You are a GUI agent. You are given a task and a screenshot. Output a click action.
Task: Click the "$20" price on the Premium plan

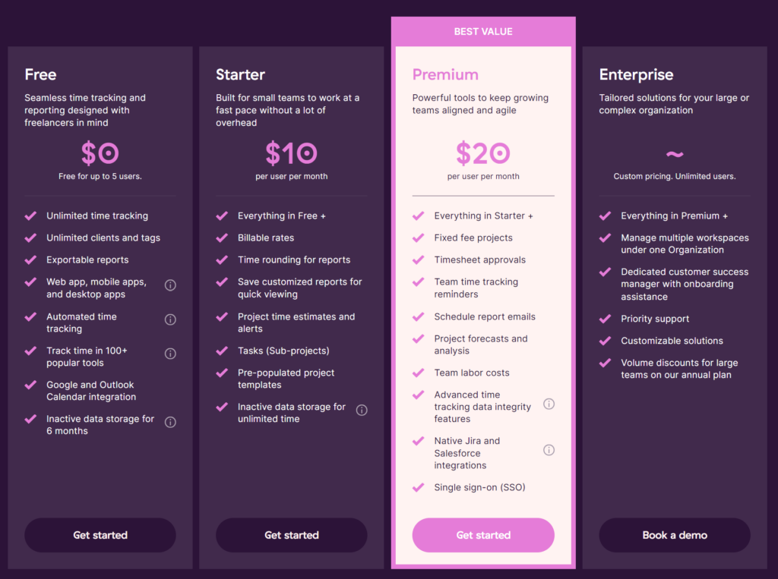click(483, 154)
